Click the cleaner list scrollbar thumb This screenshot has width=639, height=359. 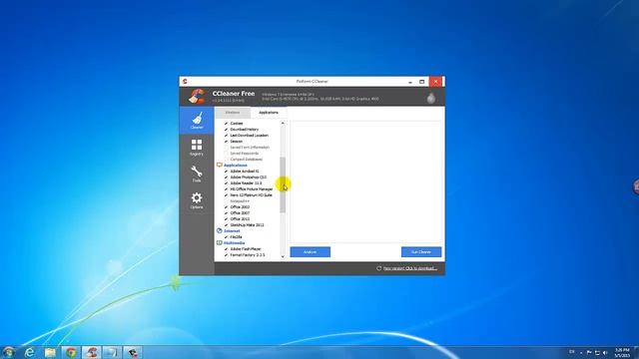point(283,184)
